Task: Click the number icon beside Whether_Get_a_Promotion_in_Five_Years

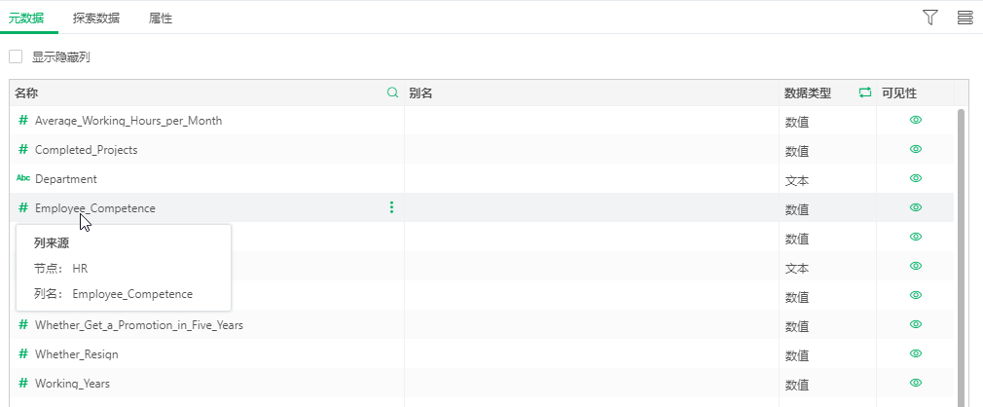Action: point(23,324)
